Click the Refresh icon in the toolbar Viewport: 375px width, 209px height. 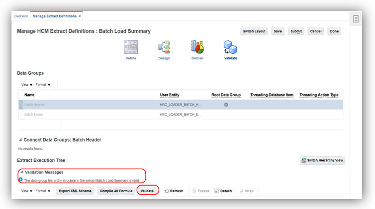167,191
